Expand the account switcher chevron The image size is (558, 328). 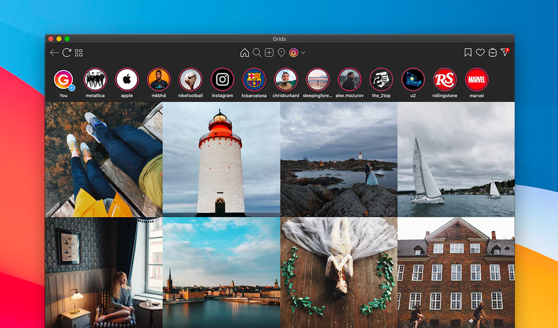pyautogui.click(x=303, y=53)
